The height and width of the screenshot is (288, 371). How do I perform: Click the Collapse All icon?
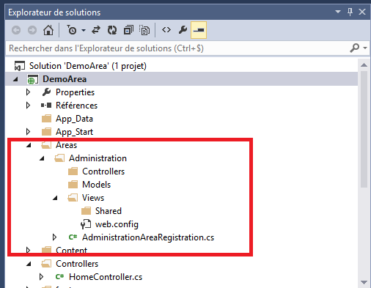tap(128, 30)
